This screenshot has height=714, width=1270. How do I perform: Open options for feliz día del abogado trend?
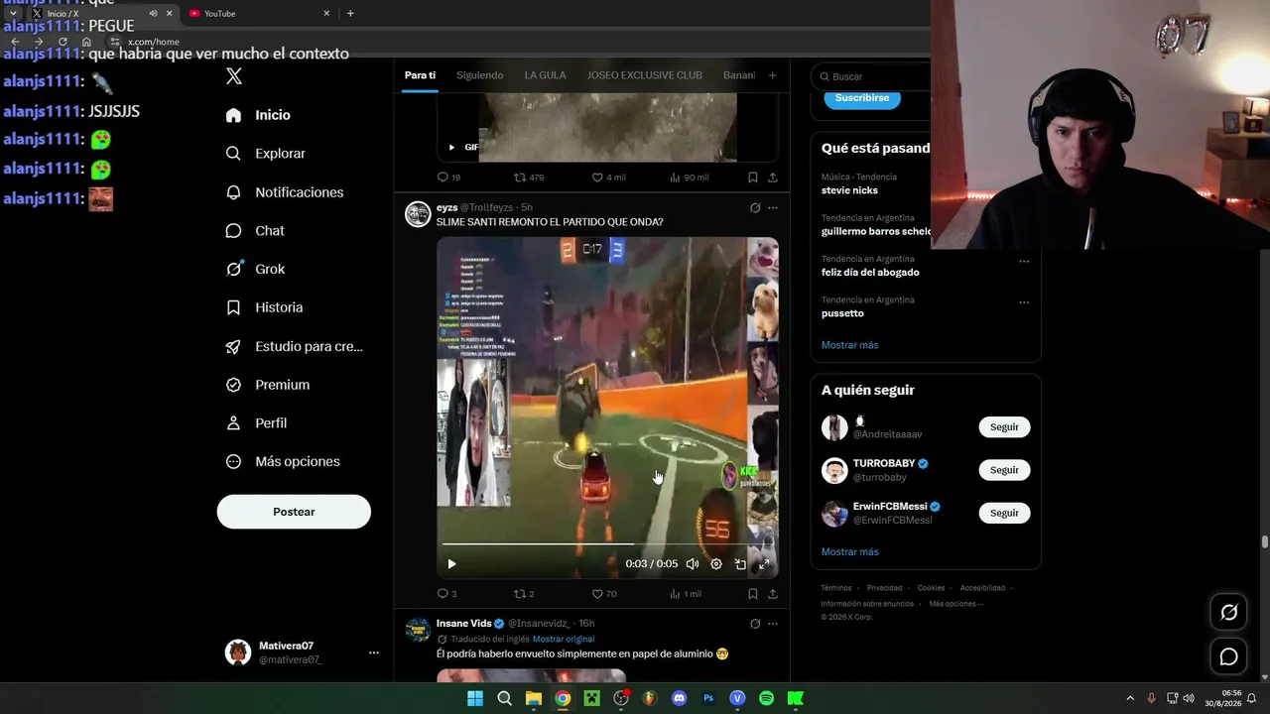tap(1024, 262)
